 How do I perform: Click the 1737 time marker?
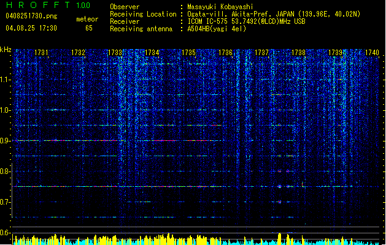261,53
